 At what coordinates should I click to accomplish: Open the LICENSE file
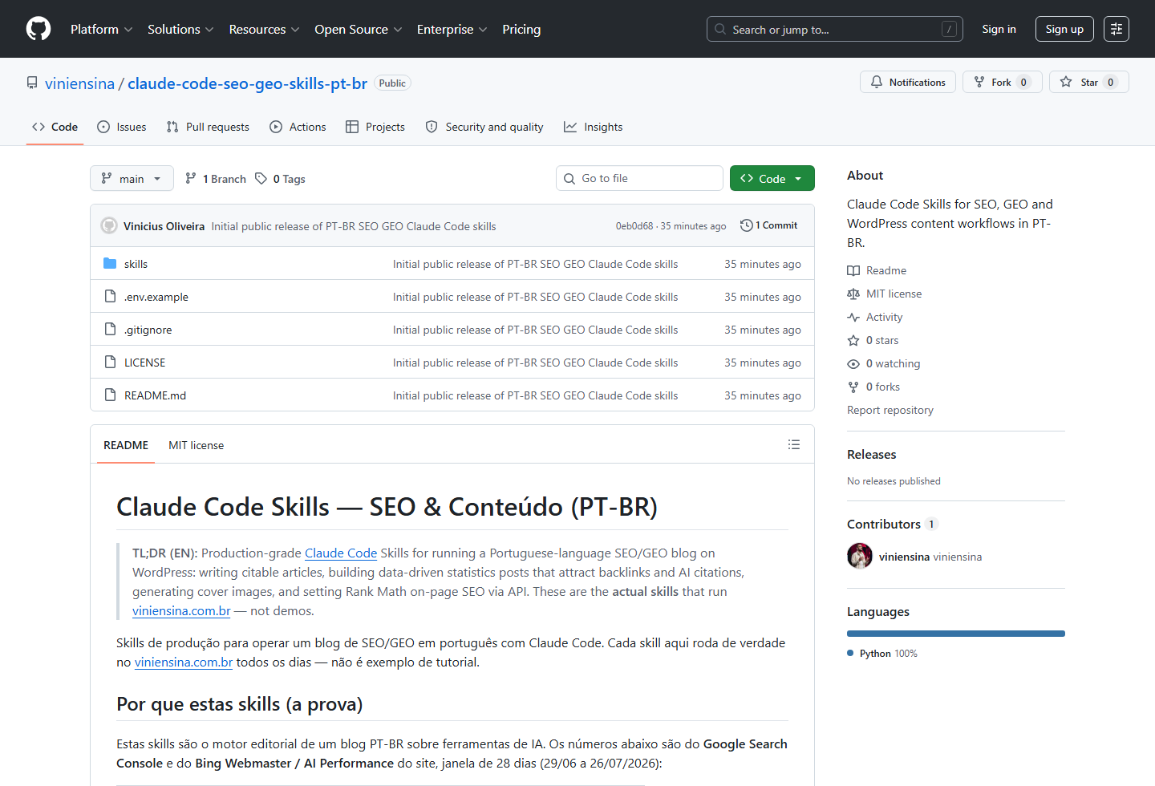pyautogui.click(x=144, y=363)
